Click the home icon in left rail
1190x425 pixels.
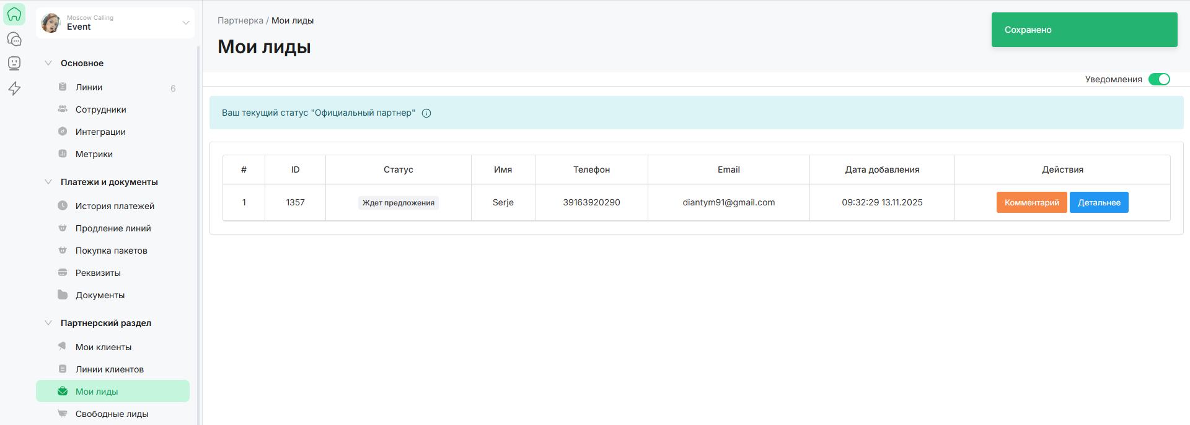(14, 14)
